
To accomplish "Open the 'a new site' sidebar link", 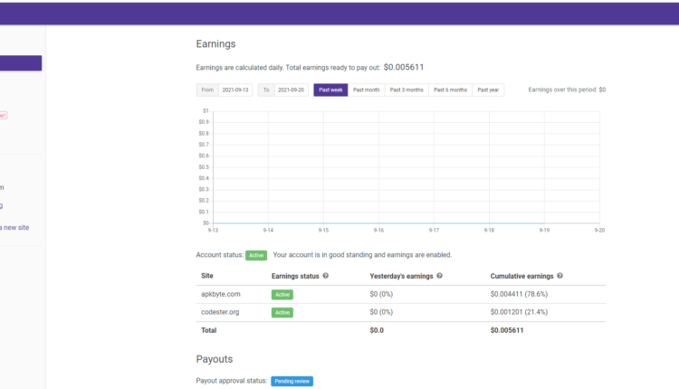I will pyautogui.click(x=14, y=227).
